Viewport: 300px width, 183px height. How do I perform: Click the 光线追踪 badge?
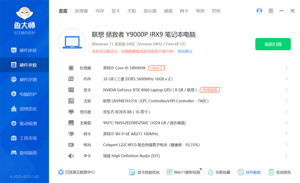tap(210, 90)
